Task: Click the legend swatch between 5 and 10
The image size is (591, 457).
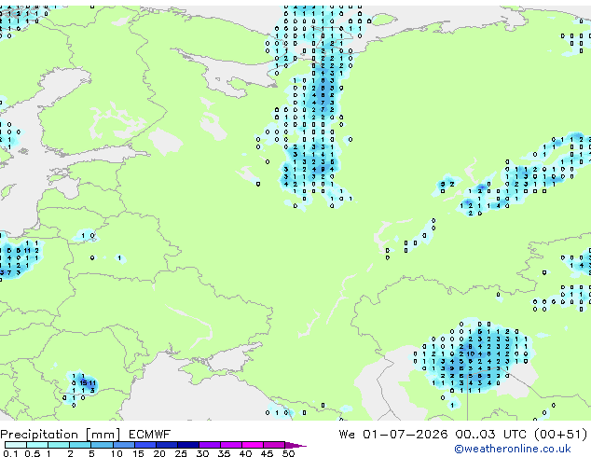Action: [x=102, y=445]
